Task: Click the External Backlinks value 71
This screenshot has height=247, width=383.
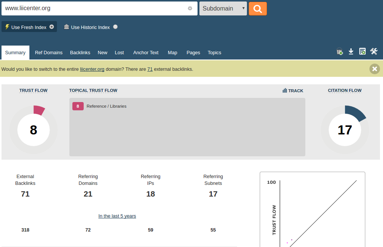Action: coord(25,194)
